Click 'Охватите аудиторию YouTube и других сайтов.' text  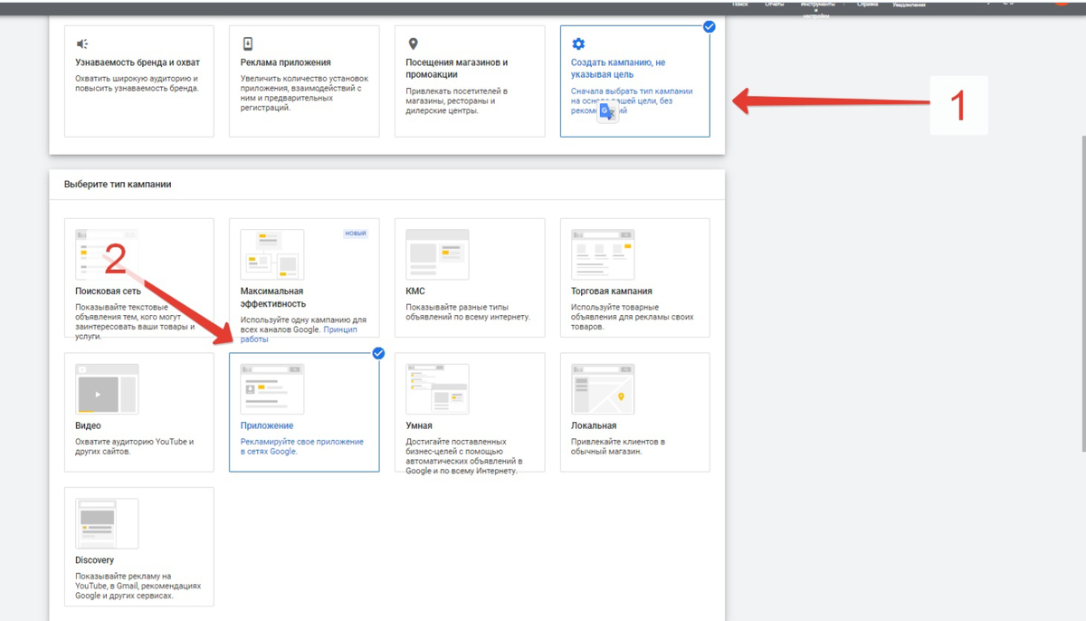click(135, 446)
